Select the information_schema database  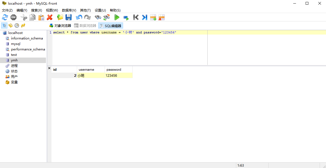[x=27, y=38]
